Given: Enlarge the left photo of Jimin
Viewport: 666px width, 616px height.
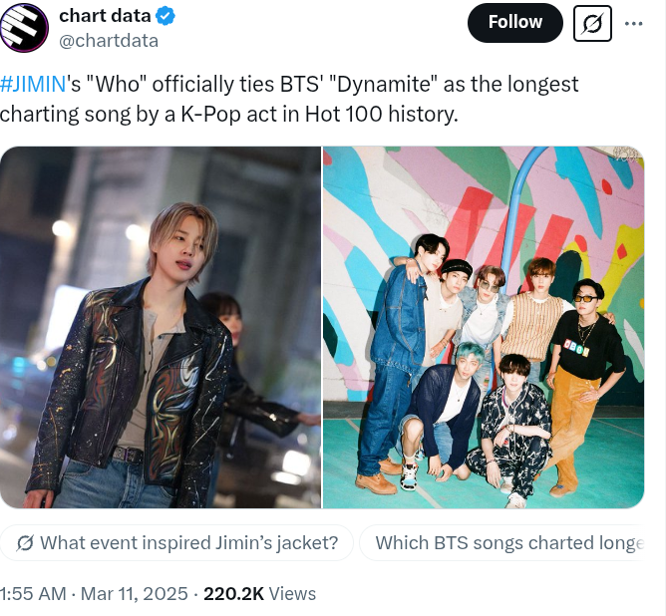Looking at the screenshot, I should [x=160, y=327].
